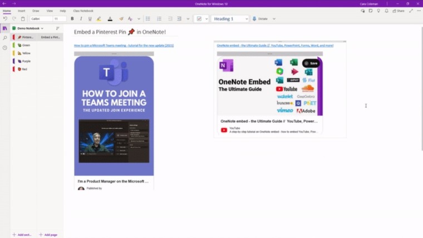Redo the last action

pyautogui.click(x=14, y=18)
